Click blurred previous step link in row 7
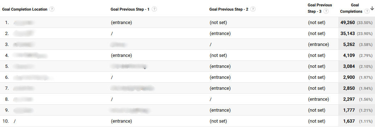The width and height of the screenshot is (375, 129). click(132, 88)
